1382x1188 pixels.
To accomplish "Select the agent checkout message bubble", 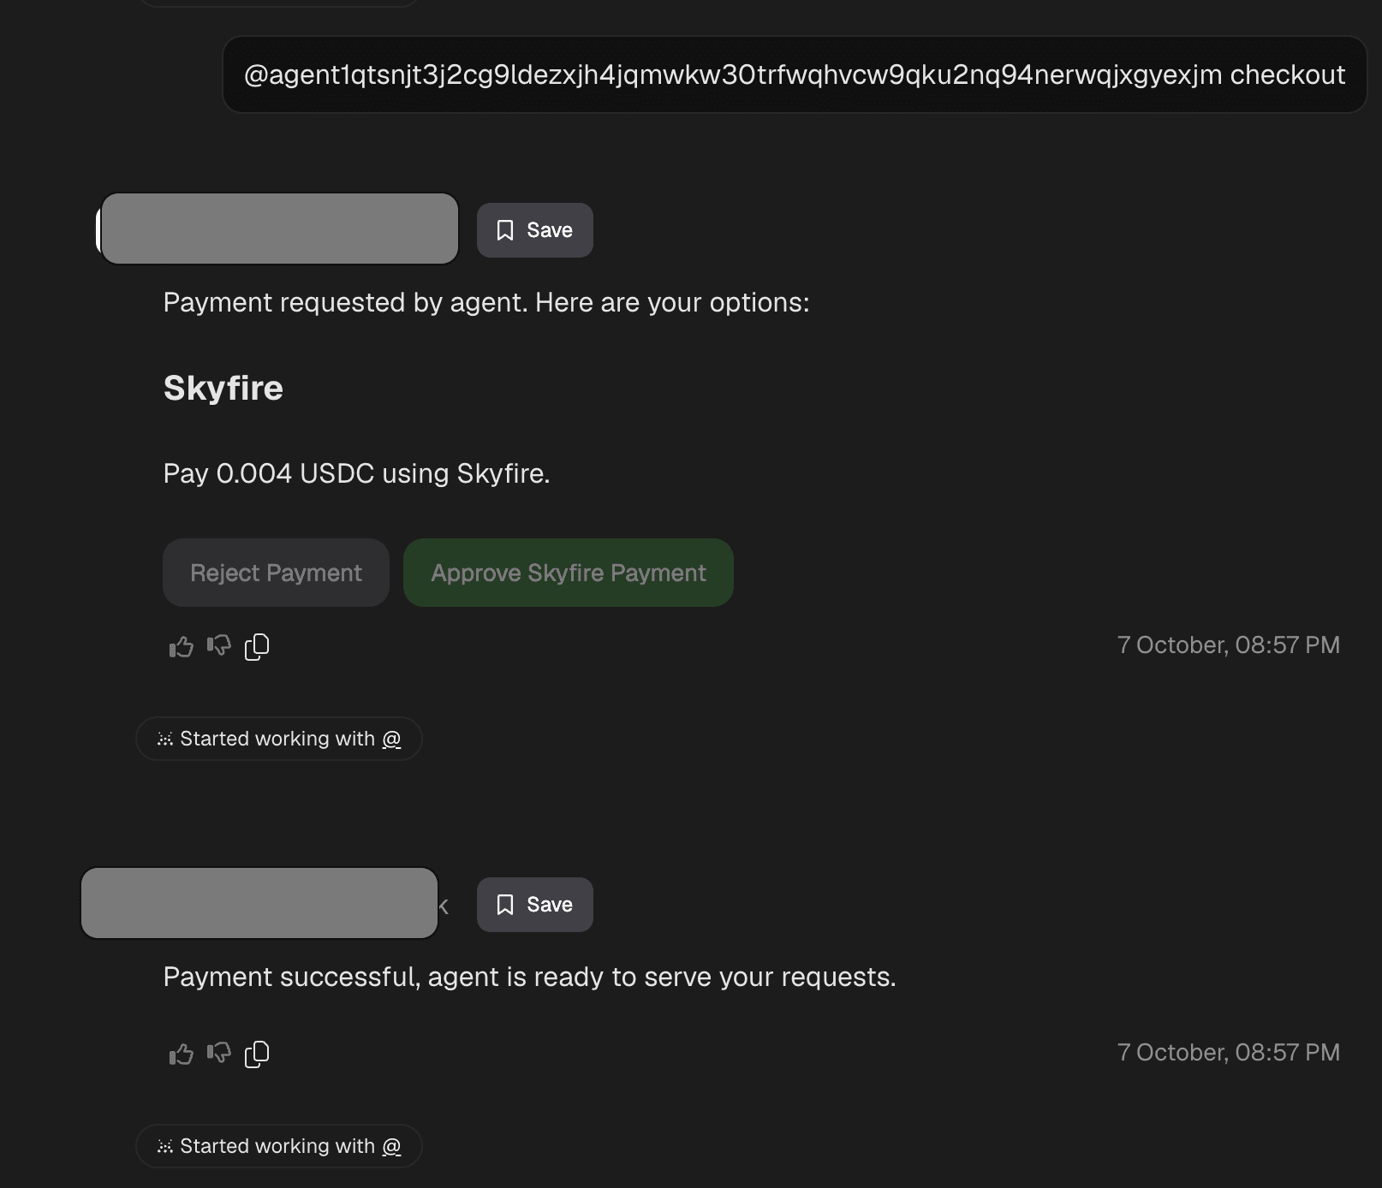I will 795,75.
